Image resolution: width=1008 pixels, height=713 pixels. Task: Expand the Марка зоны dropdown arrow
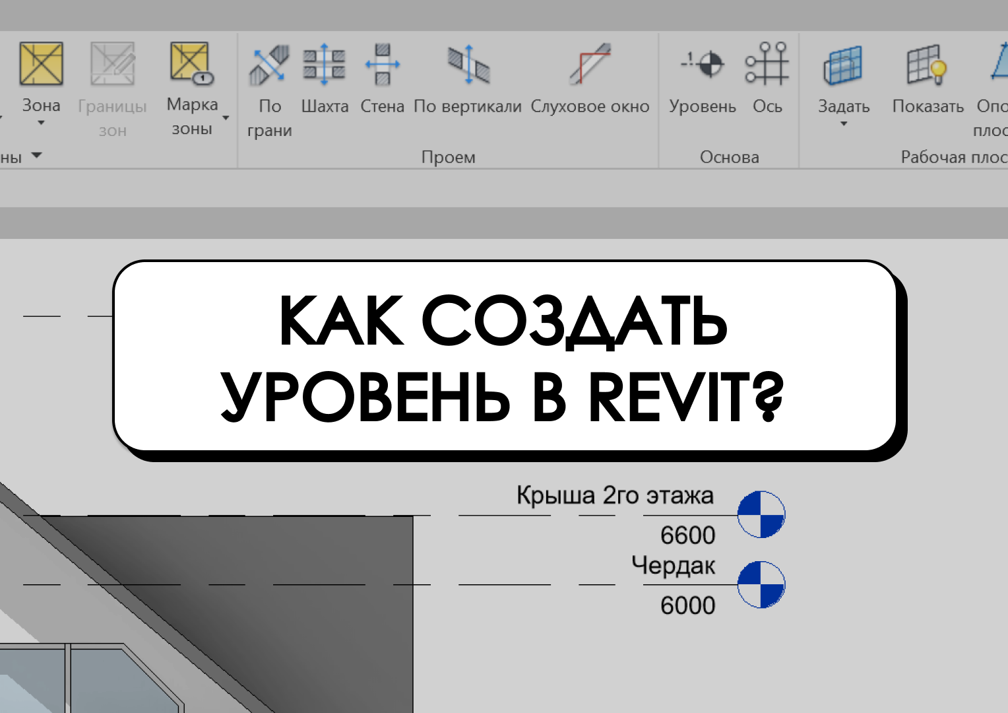[226, 118]
